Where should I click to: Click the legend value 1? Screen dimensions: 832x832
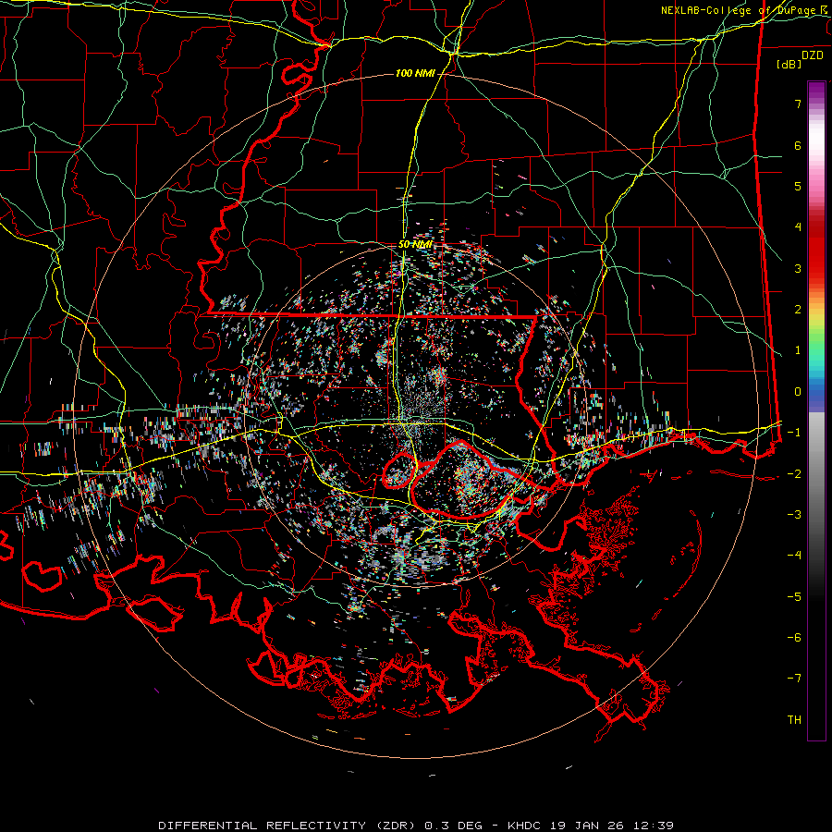[x=798, y=350]
